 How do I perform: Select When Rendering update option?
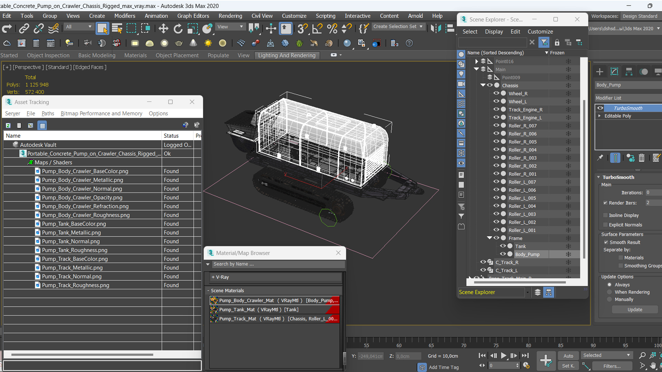point(610,292)
